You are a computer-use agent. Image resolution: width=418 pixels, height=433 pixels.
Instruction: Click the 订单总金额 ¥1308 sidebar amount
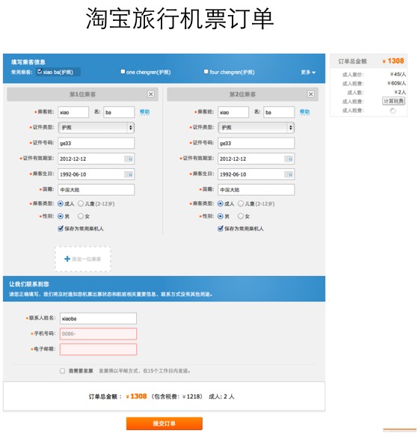point(393,61)
